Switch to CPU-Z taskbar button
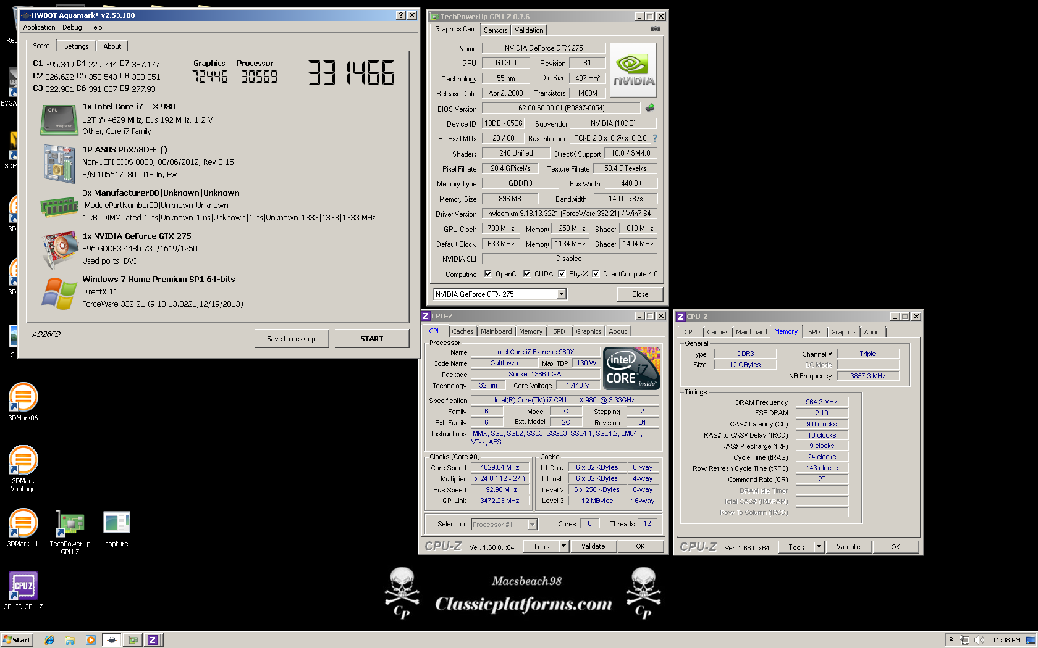This screenshot has height=648, width=1038. point(153,640)
